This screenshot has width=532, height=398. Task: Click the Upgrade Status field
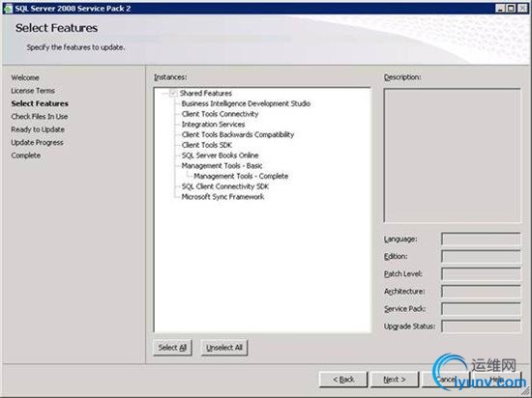[x=481, y=327]
